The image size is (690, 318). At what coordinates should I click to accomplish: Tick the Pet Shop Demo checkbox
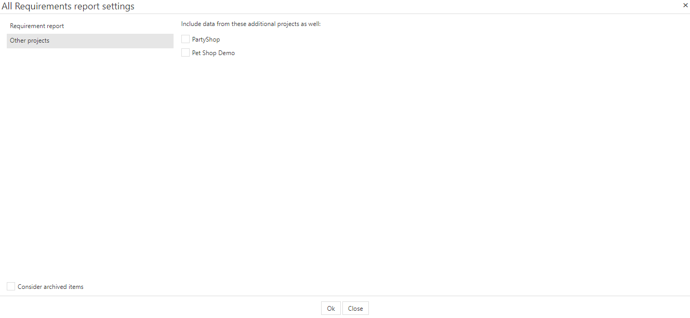[x=185, y=53]
